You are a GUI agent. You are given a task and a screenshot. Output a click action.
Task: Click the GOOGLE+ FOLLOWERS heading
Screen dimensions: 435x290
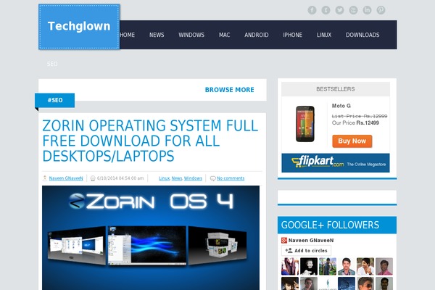[330, 225]
